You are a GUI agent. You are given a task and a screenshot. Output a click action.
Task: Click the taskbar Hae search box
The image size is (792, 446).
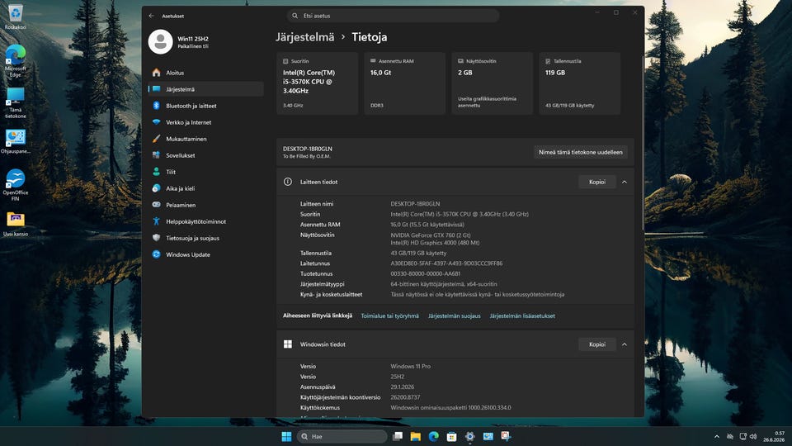(x=342, y=436)
